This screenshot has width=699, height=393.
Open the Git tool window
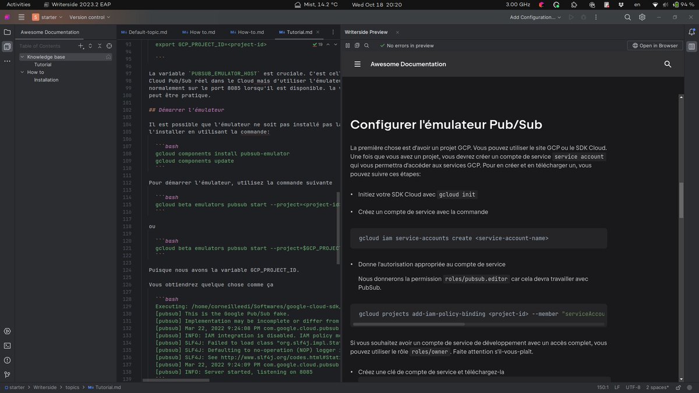pos(7,374)
